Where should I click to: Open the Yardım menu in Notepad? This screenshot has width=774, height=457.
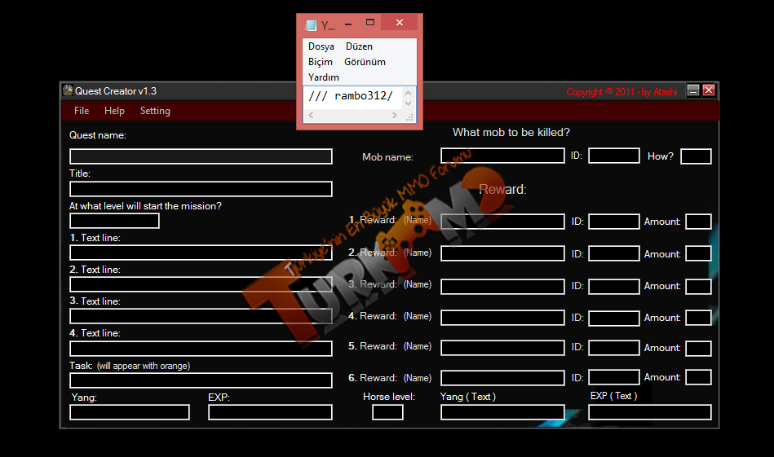click(323, 77)
